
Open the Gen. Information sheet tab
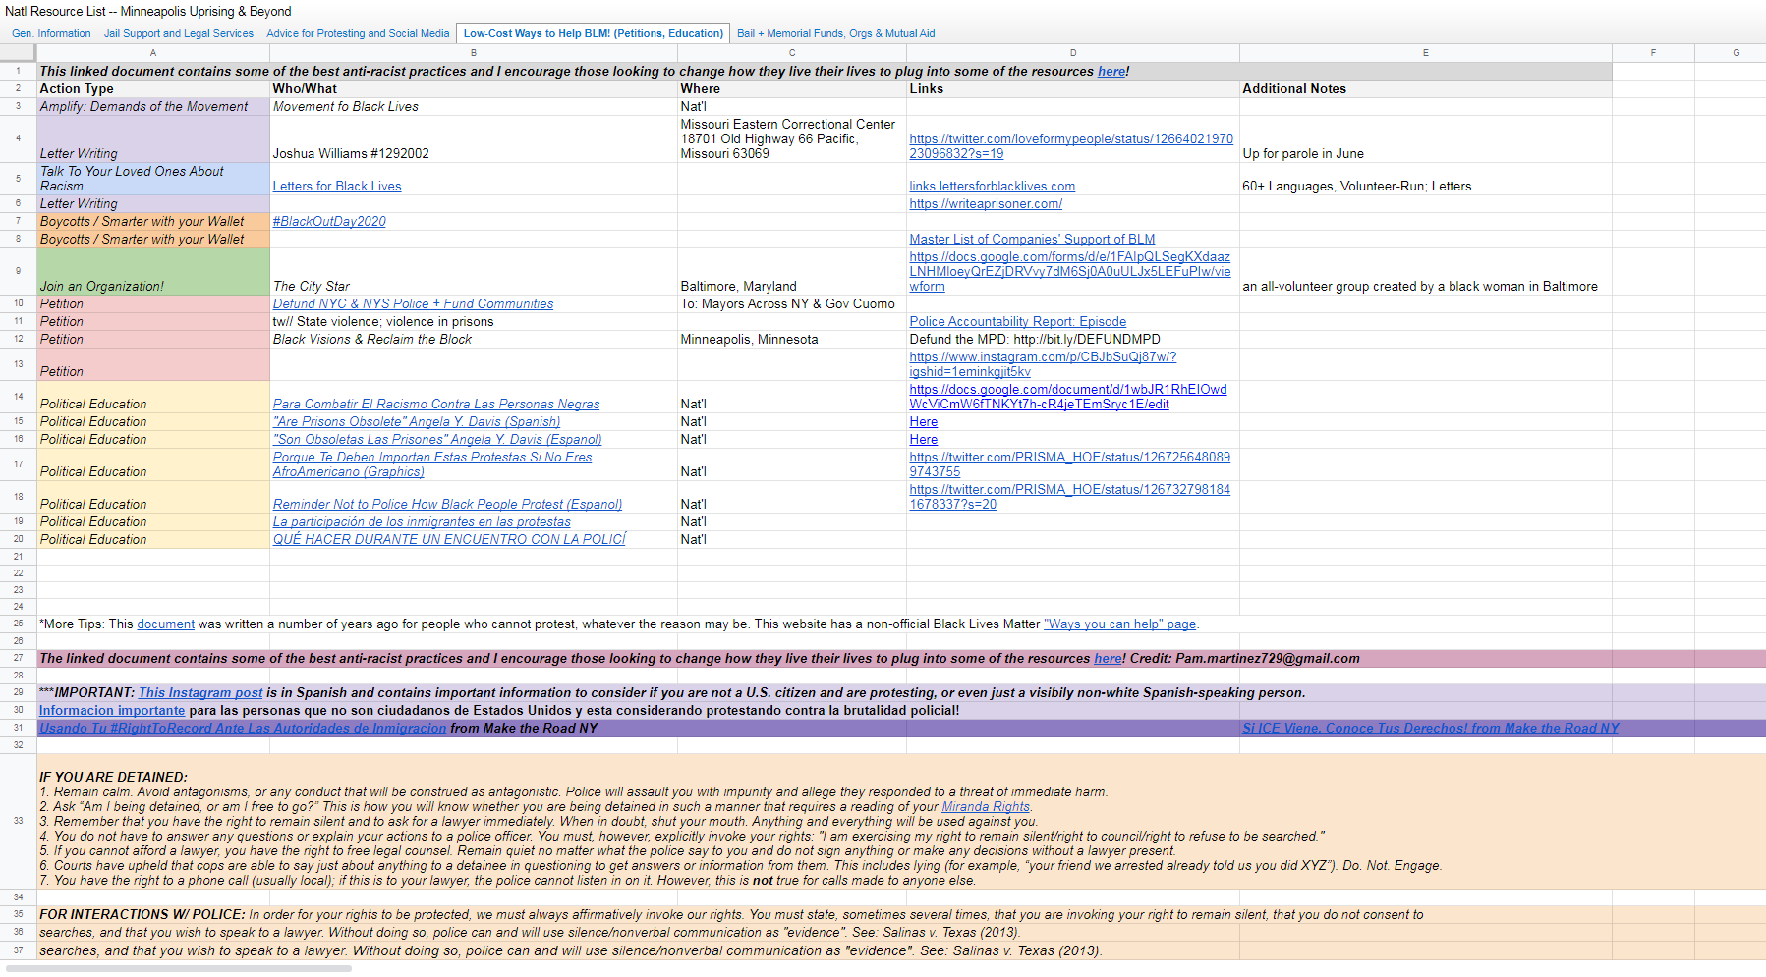pos(51,33)
